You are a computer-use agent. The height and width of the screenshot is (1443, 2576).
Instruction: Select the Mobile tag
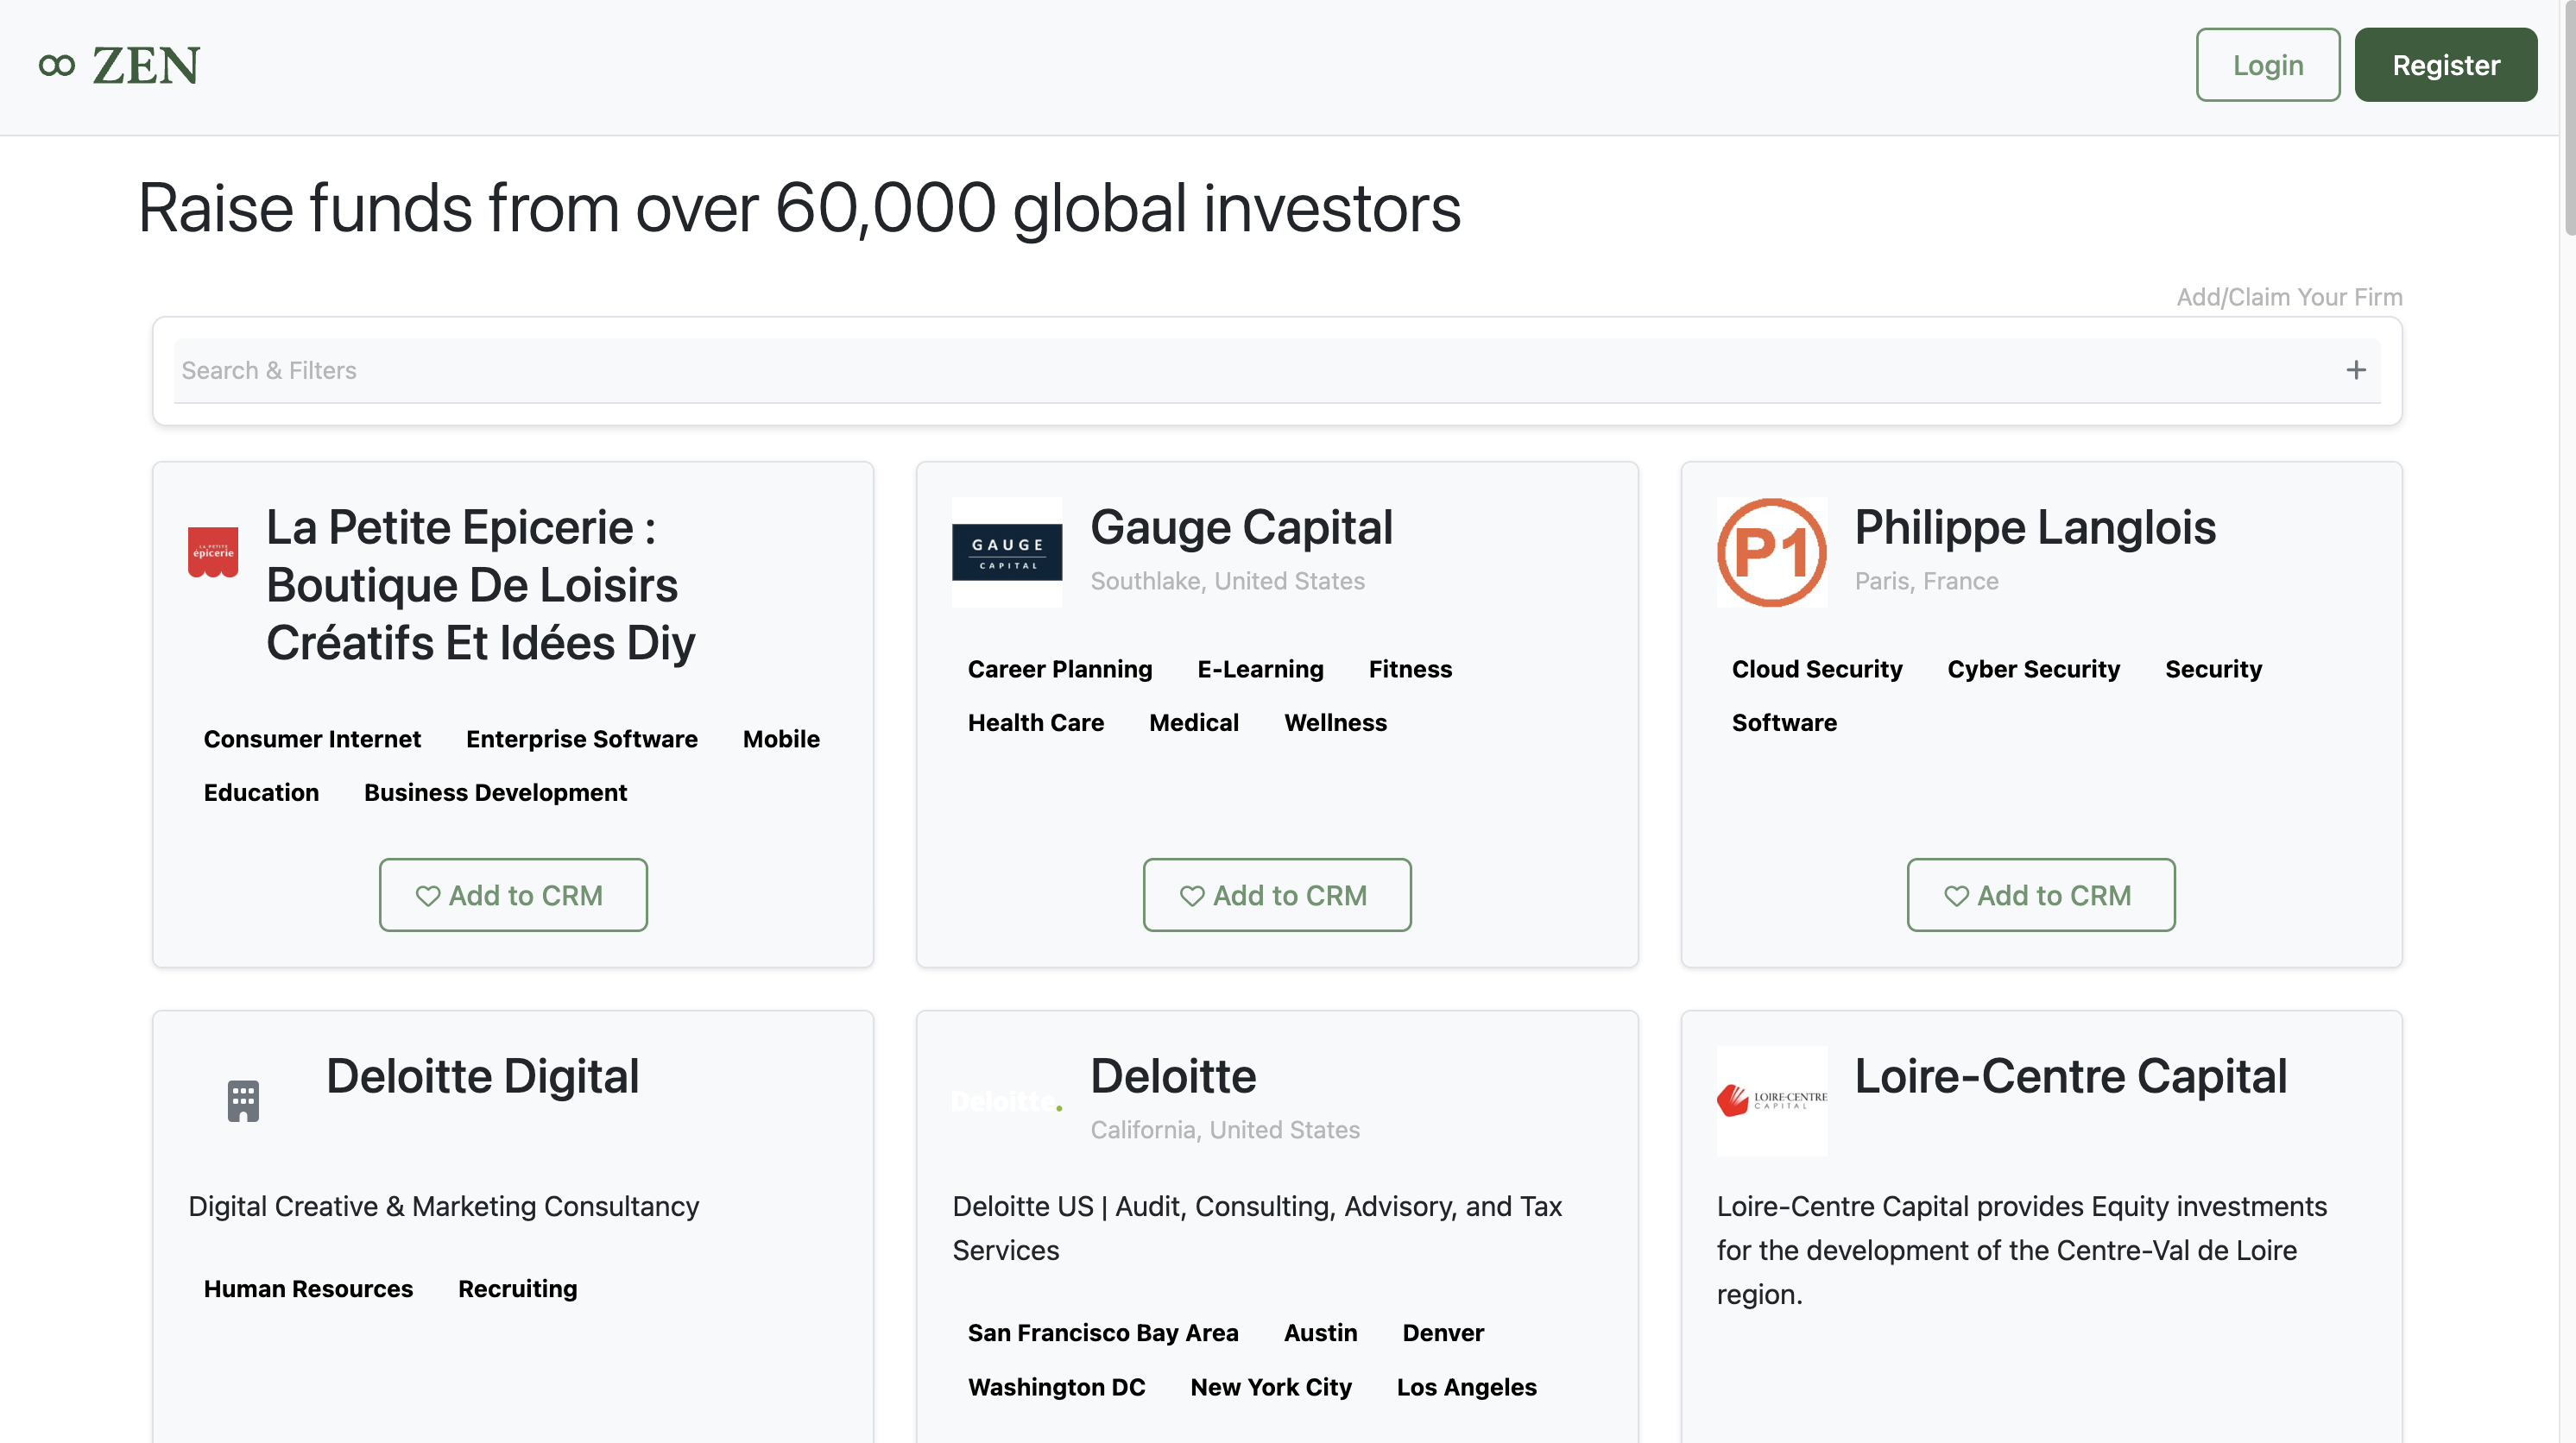(781, 739)
